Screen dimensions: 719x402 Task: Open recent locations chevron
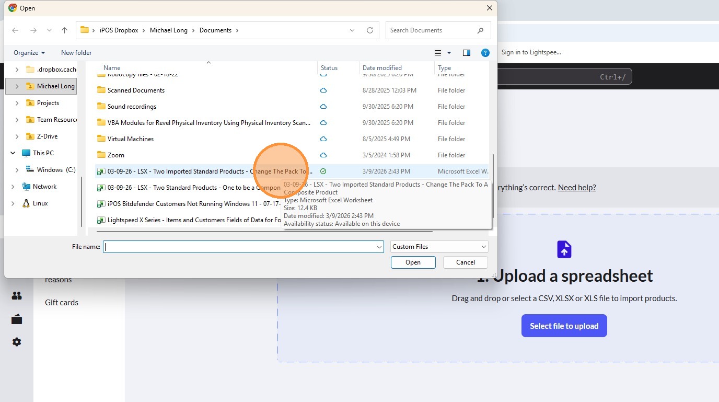[49, 30]
